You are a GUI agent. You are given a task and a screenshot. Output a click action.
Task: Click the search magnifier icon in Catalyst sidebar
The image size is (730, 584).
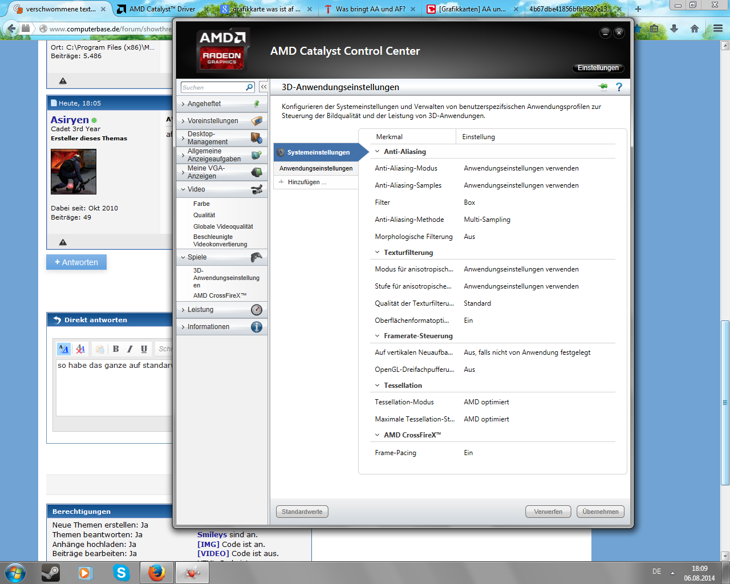(249, 87)
